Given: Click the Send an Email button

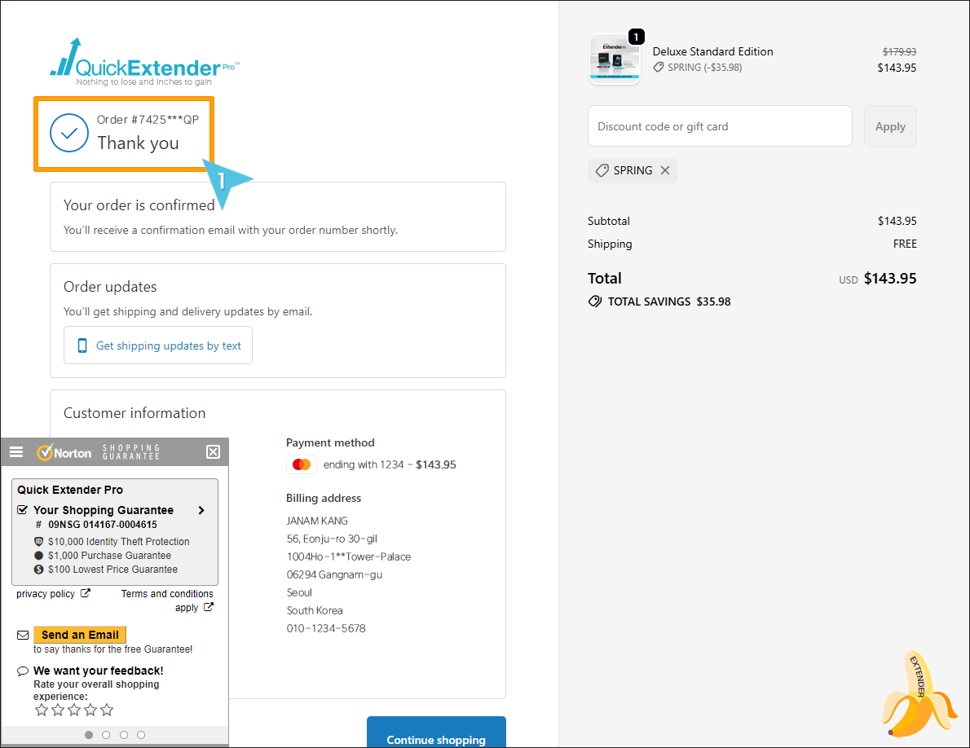Looking at the screenshot, I should point(80,635).
